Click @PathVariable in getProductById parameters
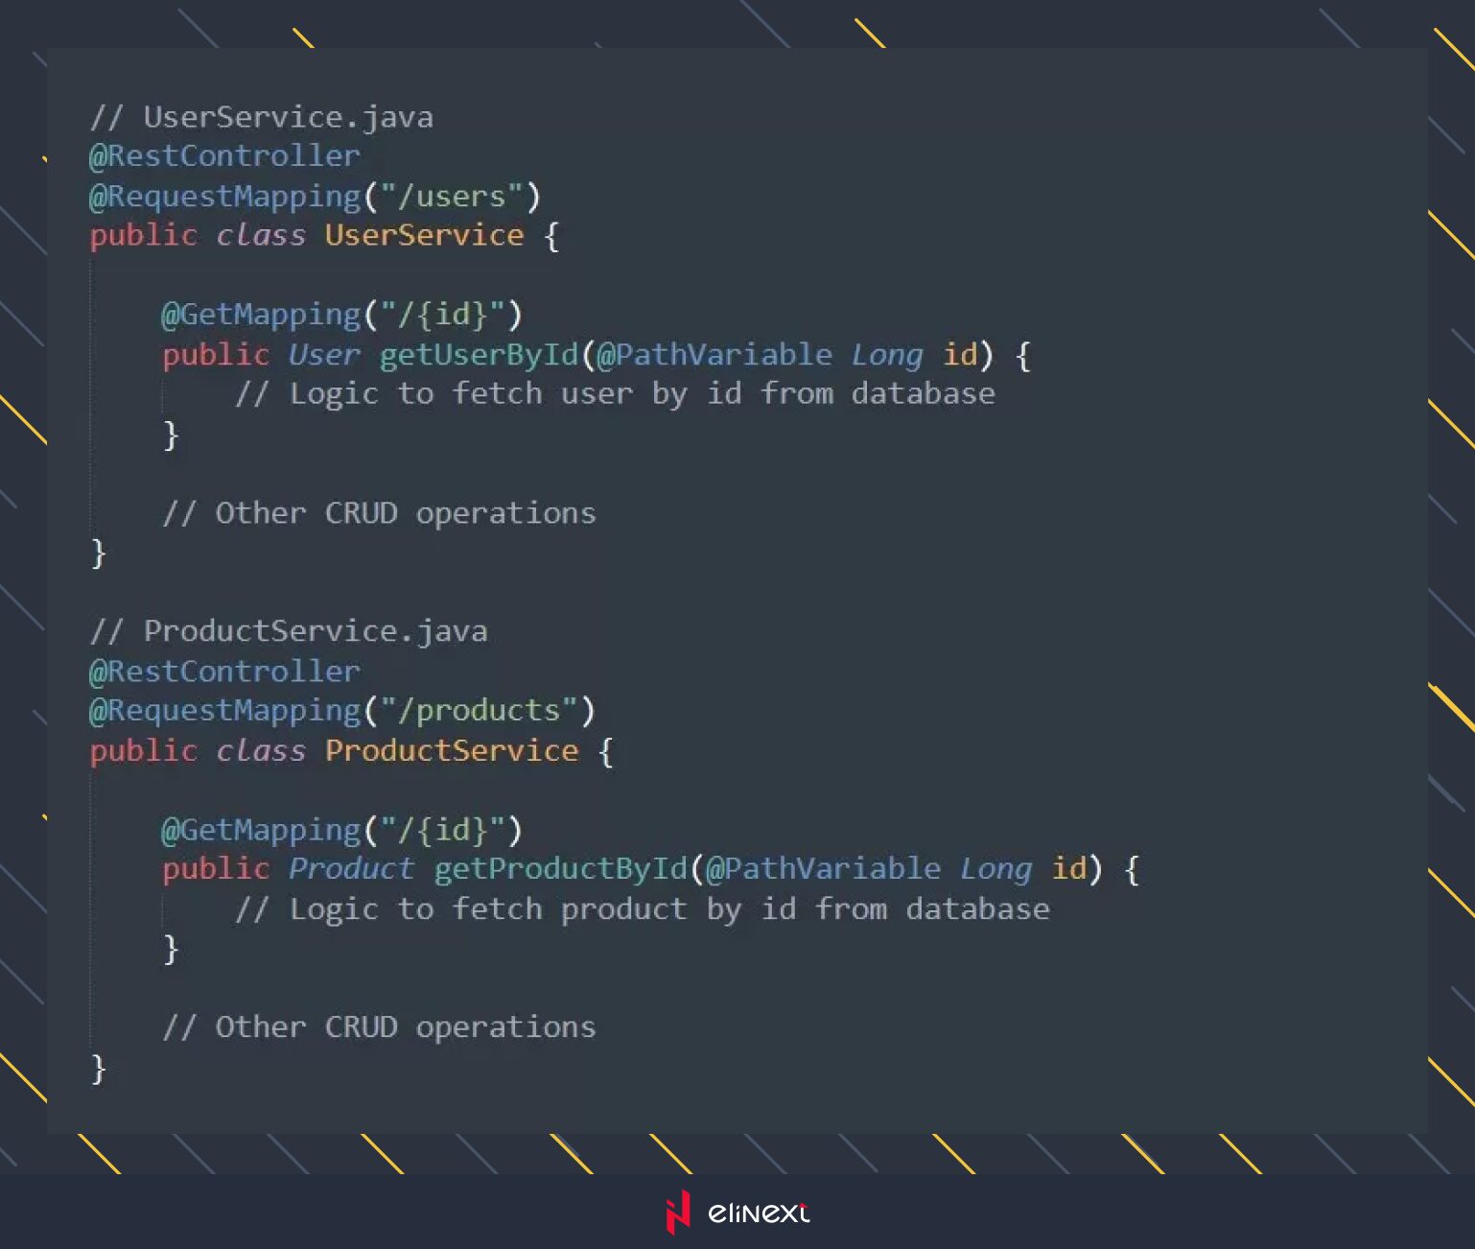Screen dimensions: 1475x1249 tap(823, 869)
